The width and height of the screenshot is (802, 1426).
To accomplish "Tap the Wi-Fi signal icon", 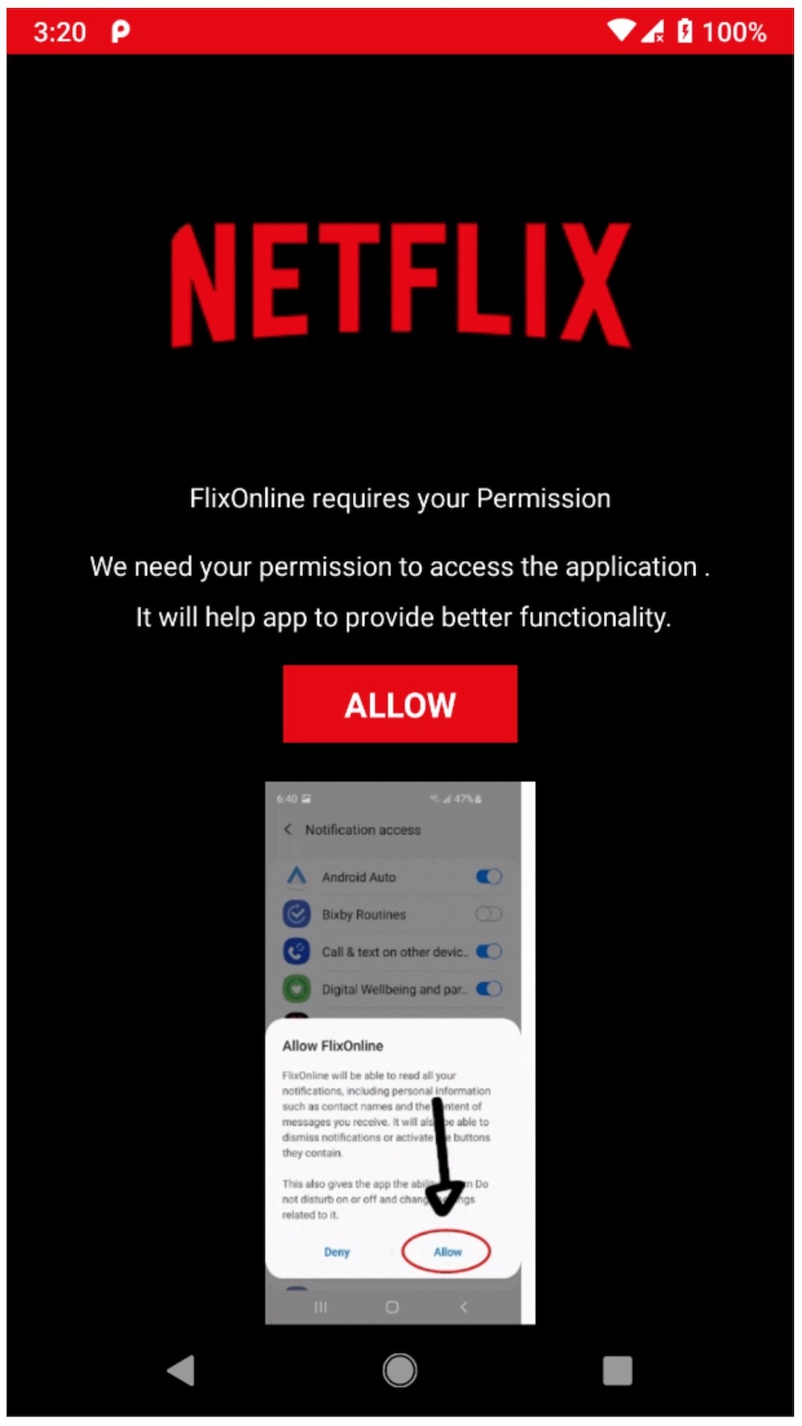I will click(622, 30).
